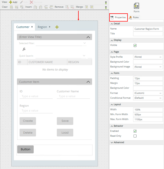Click the Page Background Color field
Screen dimensions: 164x169
(148, 62)
